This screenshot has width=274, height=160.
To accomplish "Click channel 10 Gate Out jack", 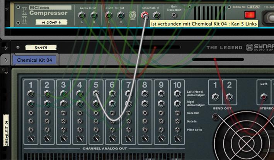I will (x=177, y=113).
